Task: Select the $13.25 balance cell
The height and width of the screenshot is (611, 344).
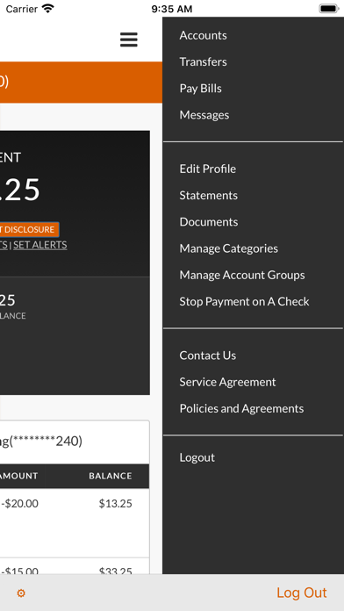Action: pos(115,504)
